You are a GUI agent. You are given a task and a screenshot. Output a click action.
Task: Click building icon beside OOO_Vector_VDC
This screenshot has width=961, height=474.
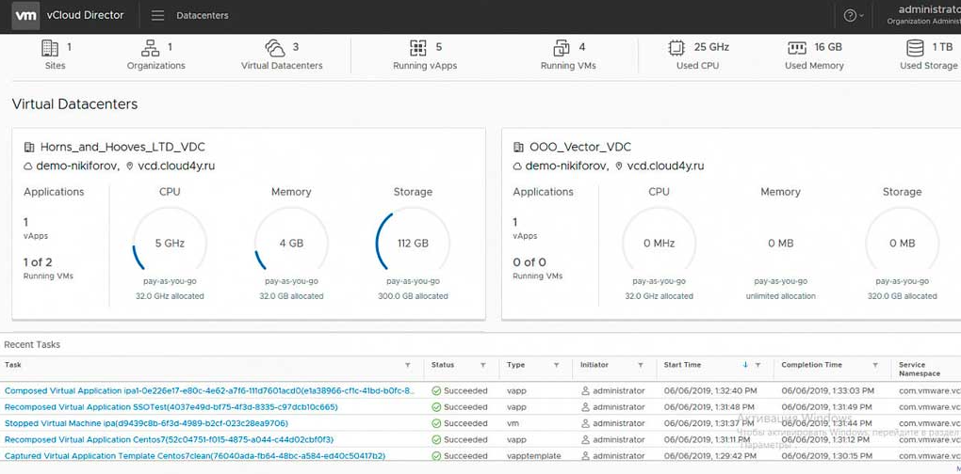click(x=518, y=148)
